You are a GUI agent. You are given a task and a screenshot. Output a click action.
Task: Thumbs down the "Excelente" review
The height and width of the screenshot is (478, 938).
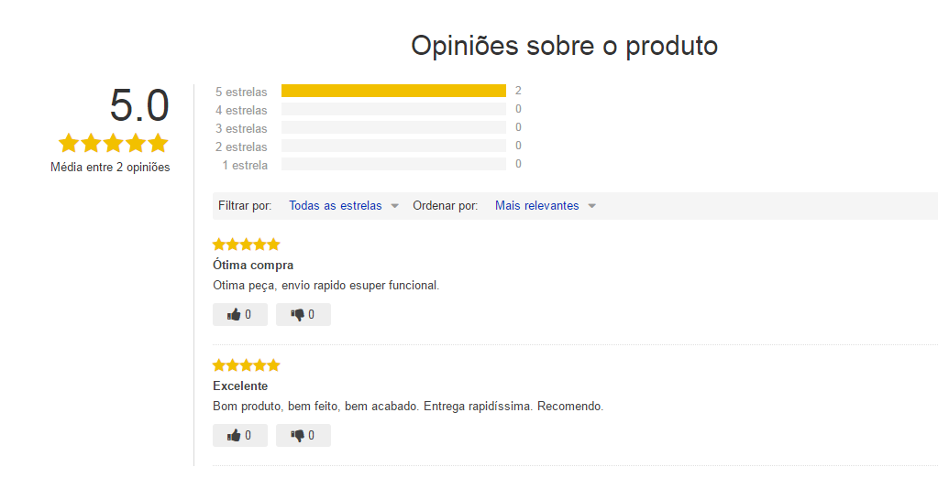click(x=303, y=435)
